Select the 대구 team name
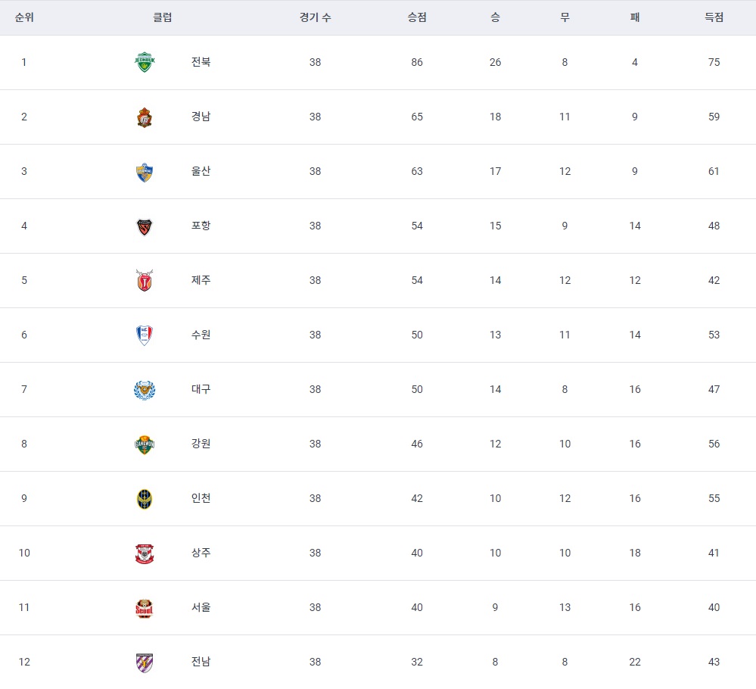The width and height of the screenshot is (756, 689). coord(201,389)
